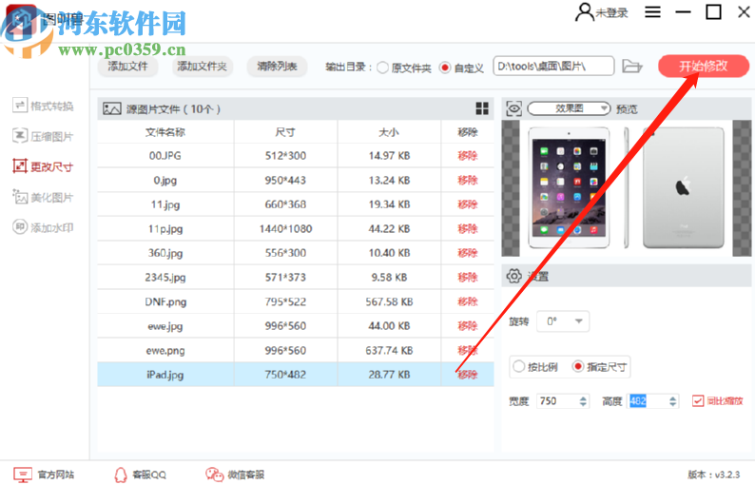755x485 pixels.
Task: Browse output folder with the folder icon
Action: (x=631, y=67)
